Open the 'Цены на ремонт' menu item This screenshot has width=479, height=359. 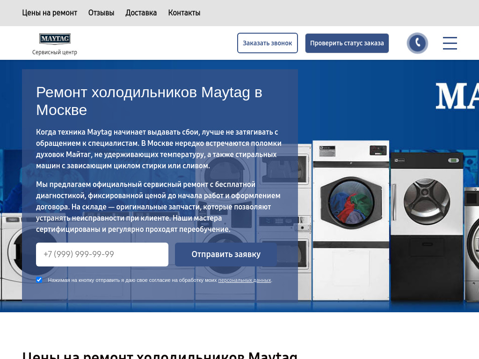(50, 13)
